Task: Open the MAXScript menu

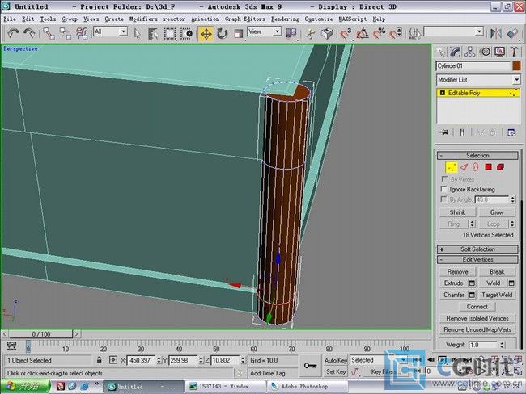Action: tap(353, 19)
